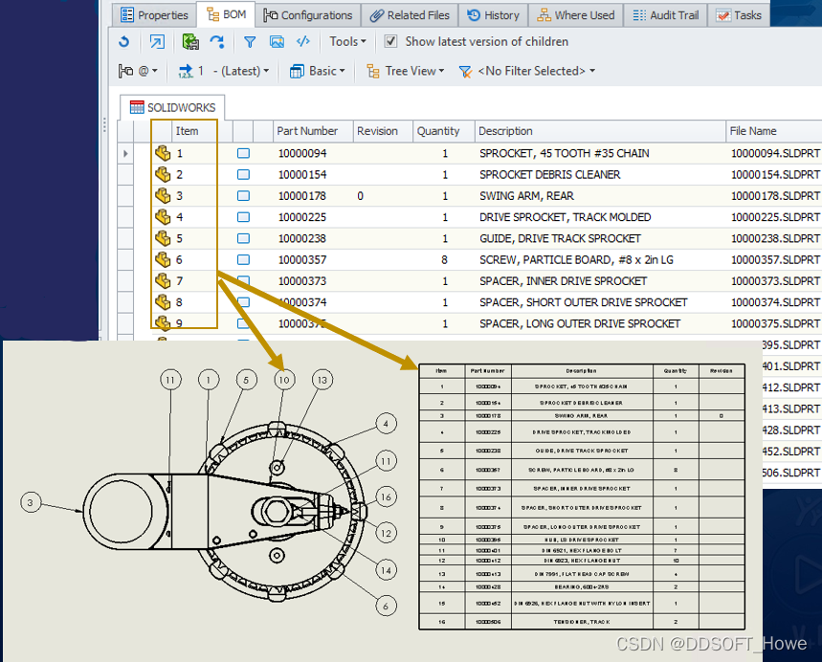Click the Description column header
The height and width of the screenshot is (662, 822).
[600, 131]
